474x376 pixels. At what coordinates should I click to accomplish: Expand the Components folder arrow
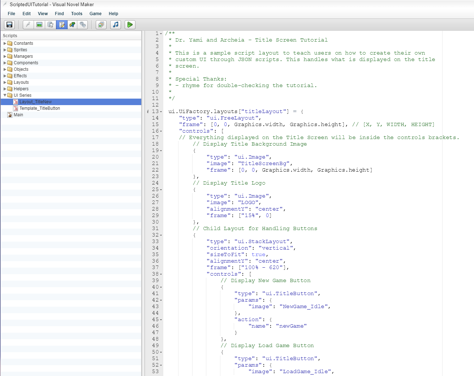pos(5,63)
